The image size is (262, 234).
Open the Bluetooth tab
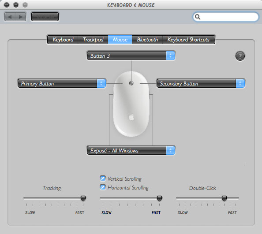(147, 40)
